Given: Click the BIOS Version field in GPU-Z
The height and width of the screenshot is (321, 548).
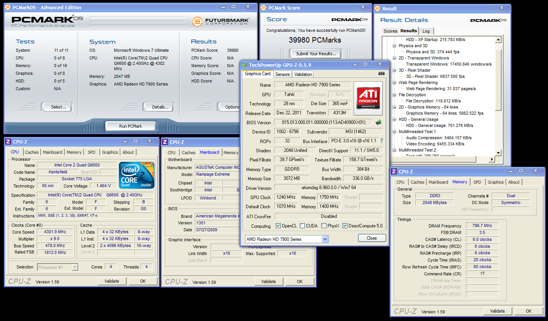Looking at the screenshot, I should click(324, 122).
